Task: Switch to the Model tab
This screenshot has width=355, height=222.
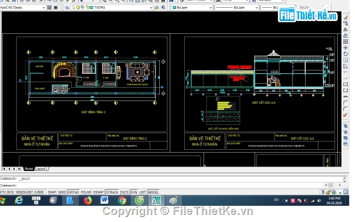Action: (x=29, y=169)
